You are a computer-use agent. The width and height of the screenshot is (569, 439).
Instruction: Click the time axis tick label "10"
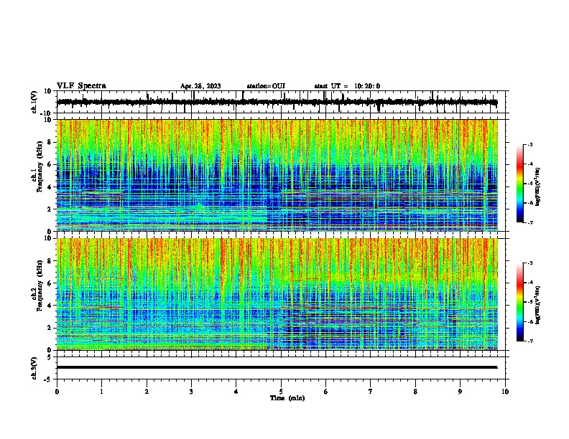tap(505, 392)
